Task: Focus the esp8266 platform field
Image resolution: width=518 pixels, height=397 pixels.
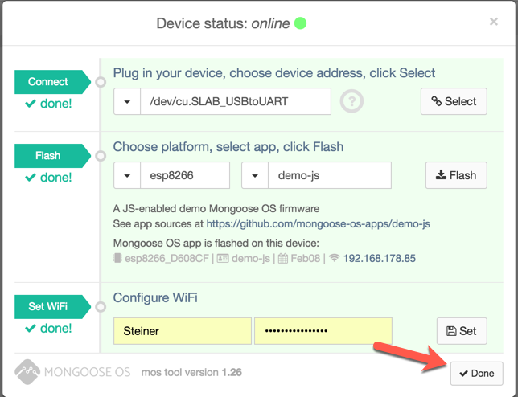Action: (x=185, y=175)
